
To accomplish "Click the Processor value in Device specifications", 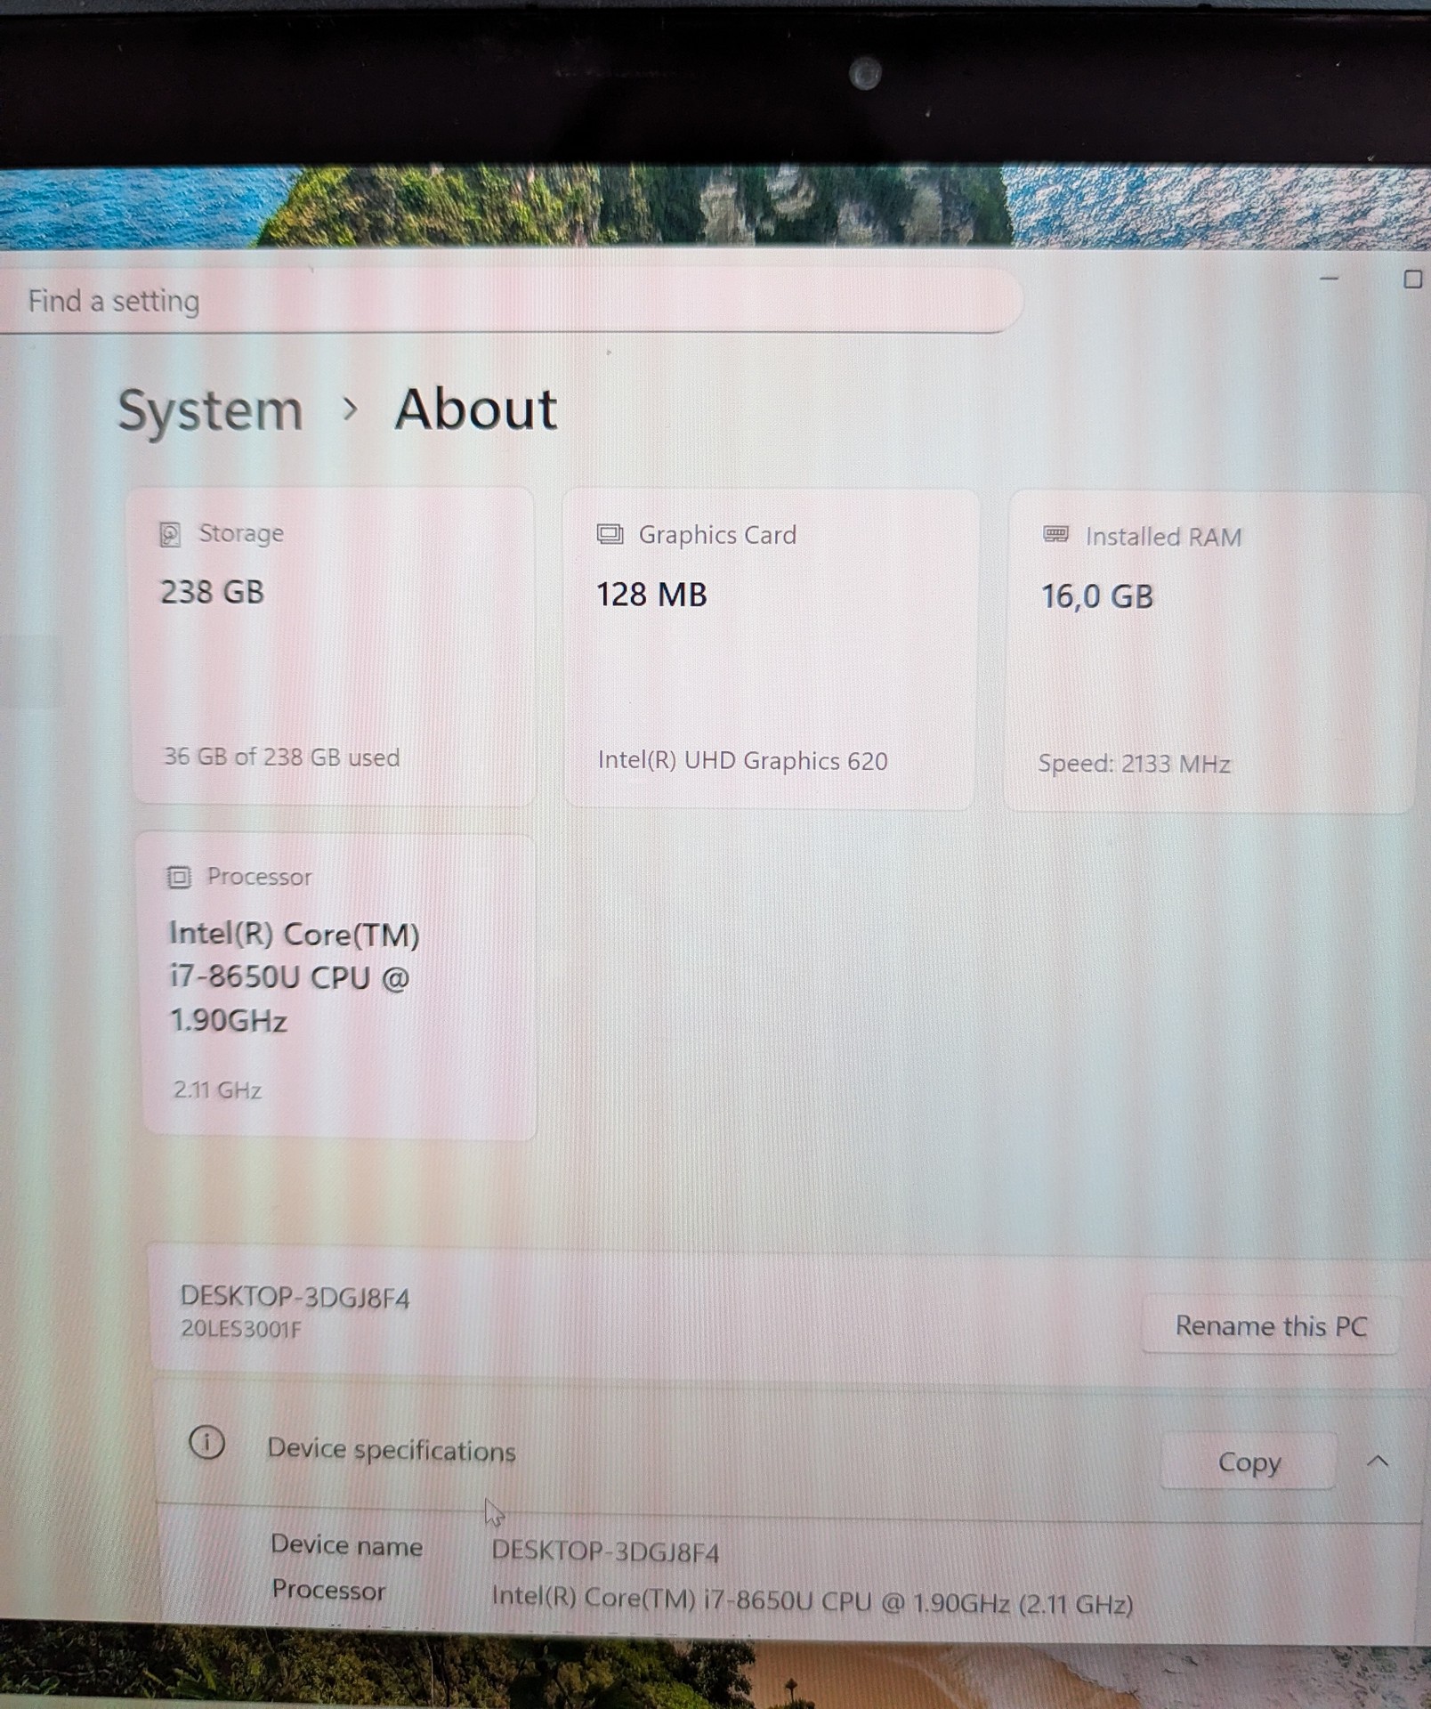I will tap(812, 1601).
